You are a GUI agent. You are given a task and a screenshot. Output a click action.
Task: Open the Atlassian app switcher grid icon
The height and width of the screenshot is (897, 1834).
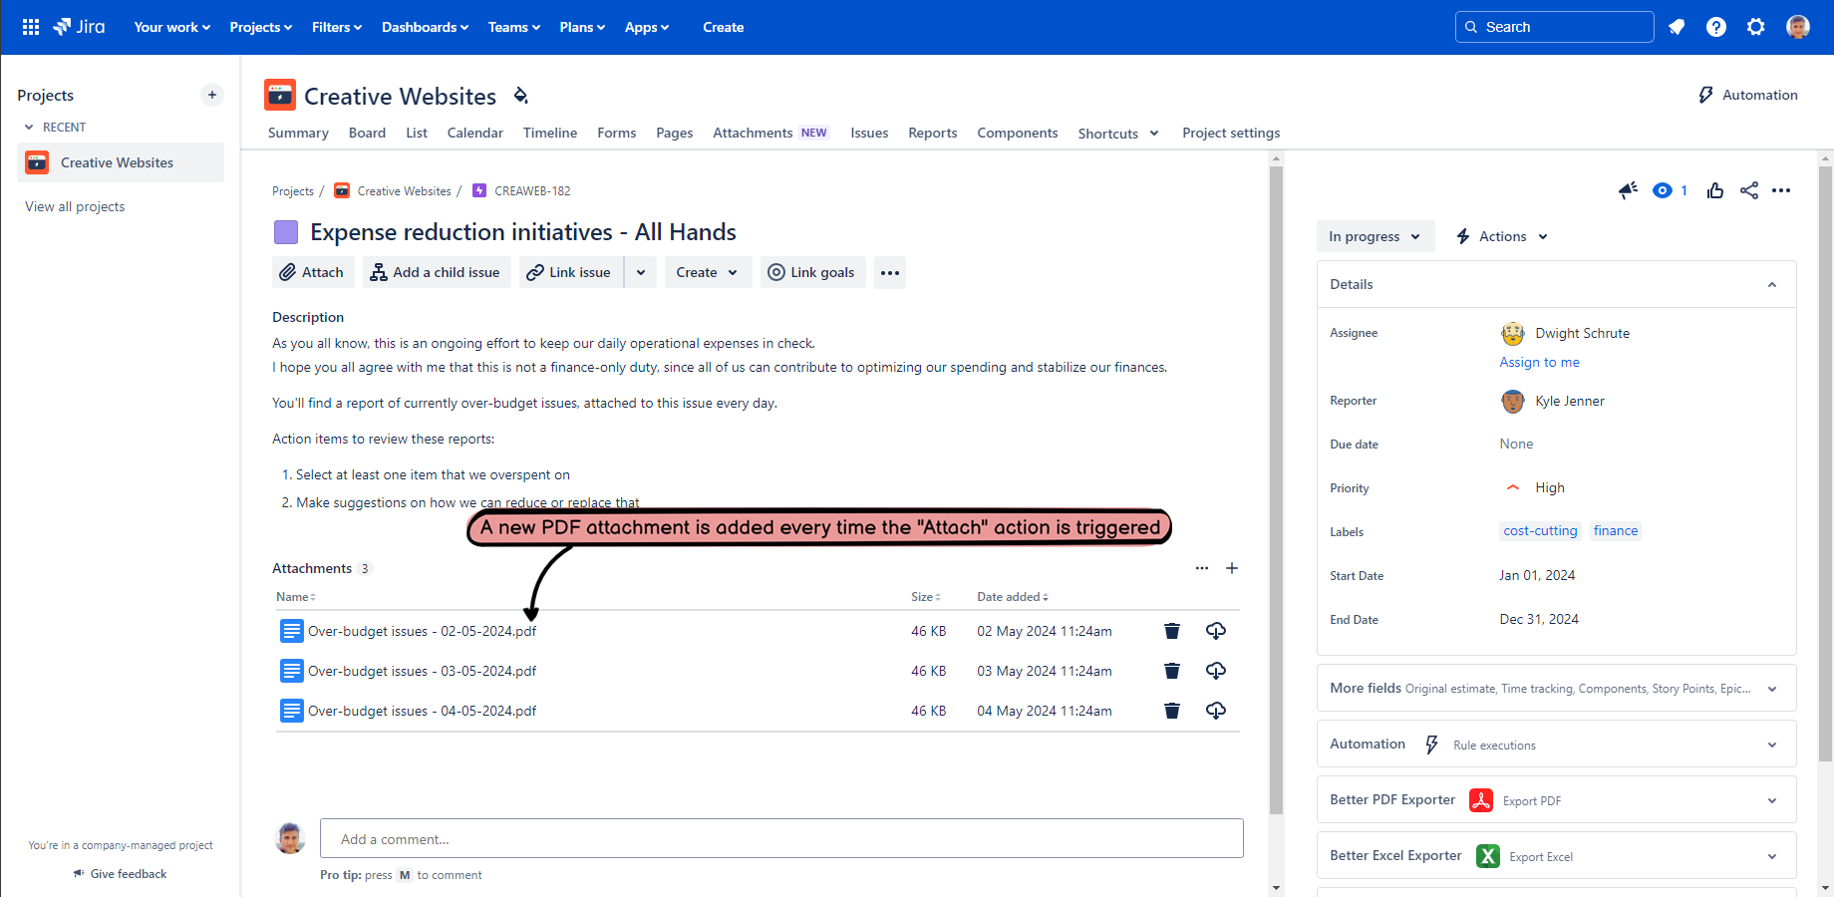point(30,27)
